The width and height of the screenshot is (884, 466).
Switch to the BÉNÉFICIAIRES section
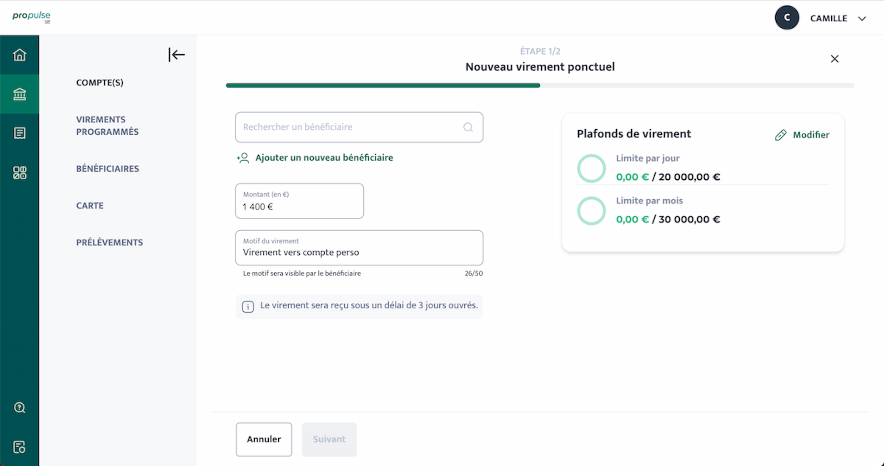point(108,168)
